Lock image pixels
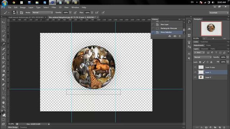The width and height of the screenshot is (230, 129). point(204,62)
